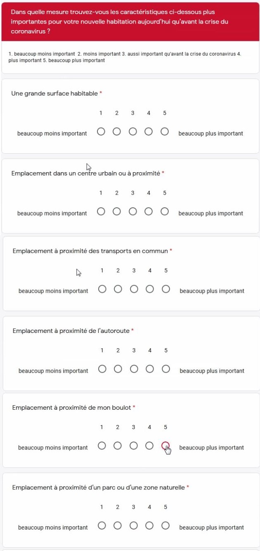
Task: Pick rating 5 for 'proximité de mon boulot'
Action: [x=165, y=446]
